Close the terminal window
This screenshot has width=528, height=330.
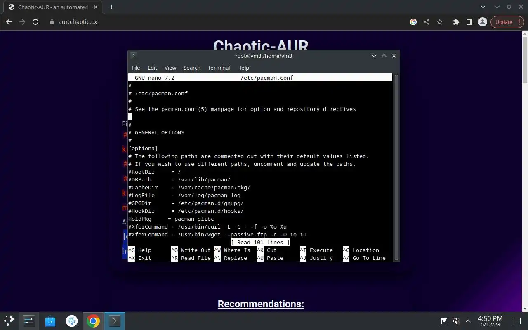394,56
